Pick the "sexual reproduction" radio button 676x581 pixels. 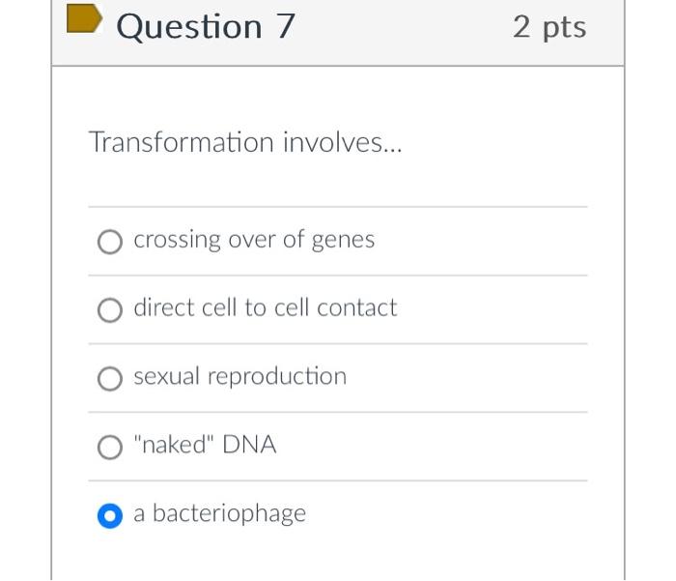click(x=110, y=379)
